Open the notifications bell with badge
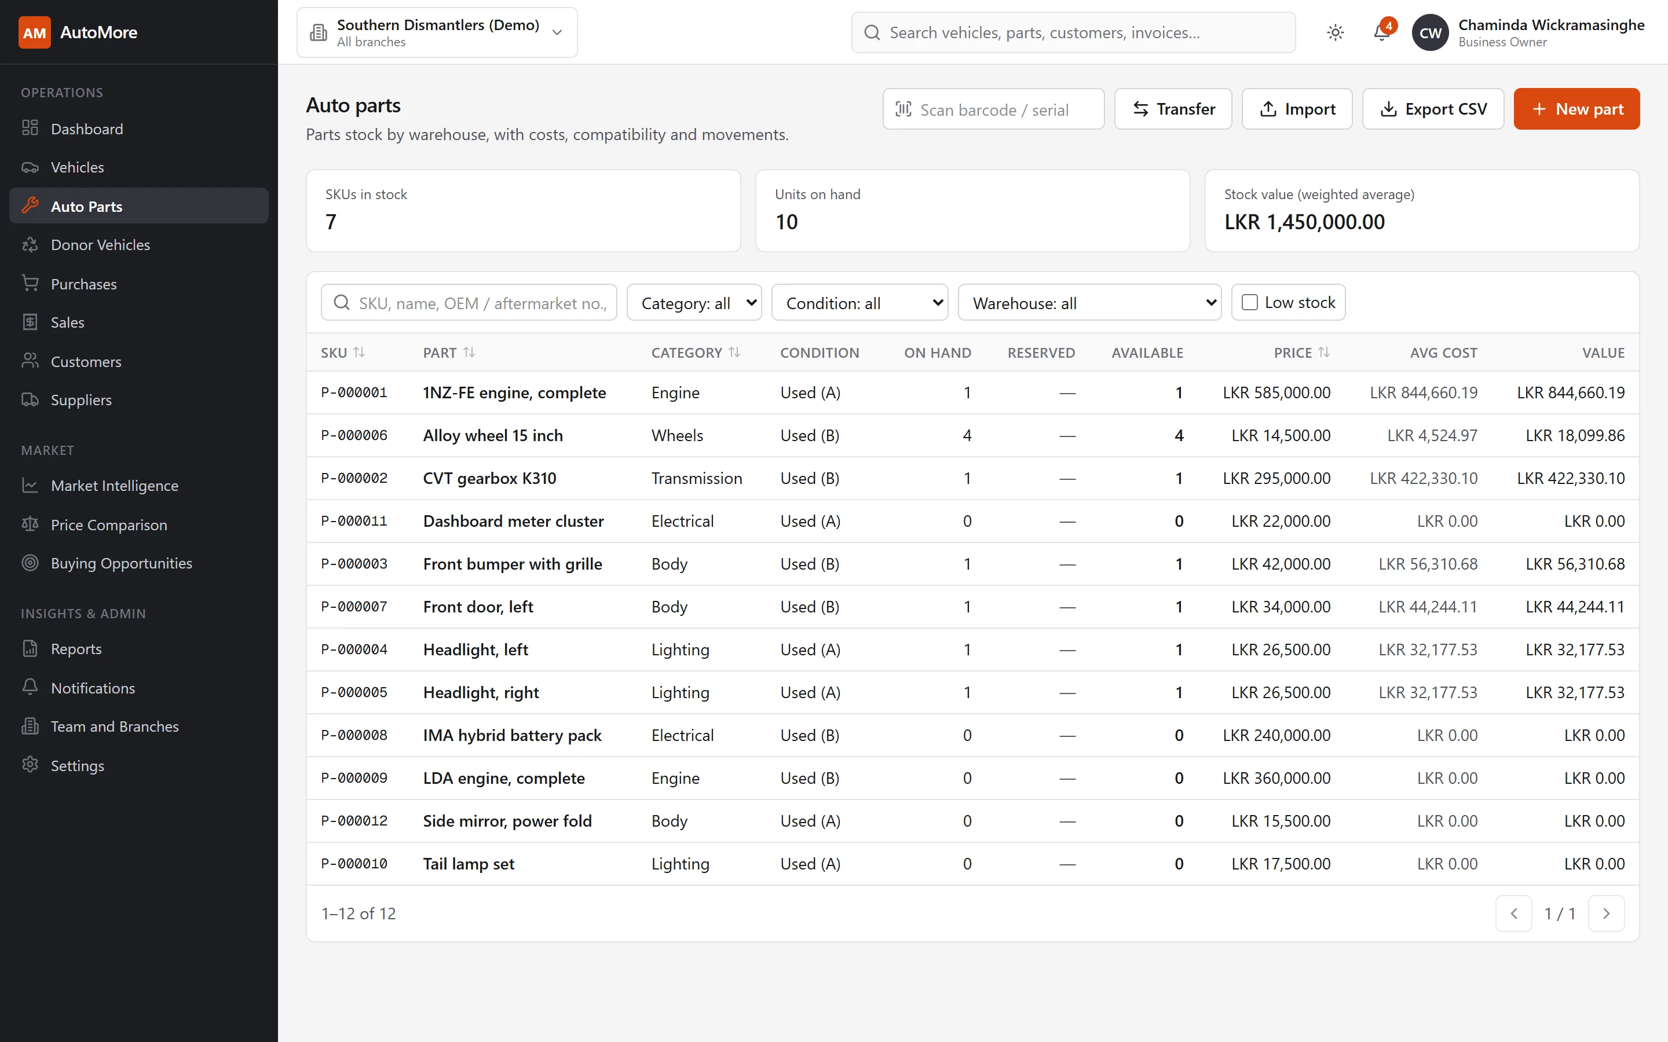The width and height of the screenshot is (1668, 1042). 1382,32
